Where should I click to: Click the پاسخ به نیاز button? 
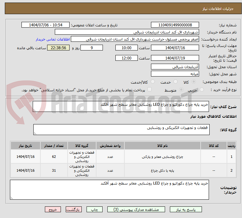click(186, 210)
